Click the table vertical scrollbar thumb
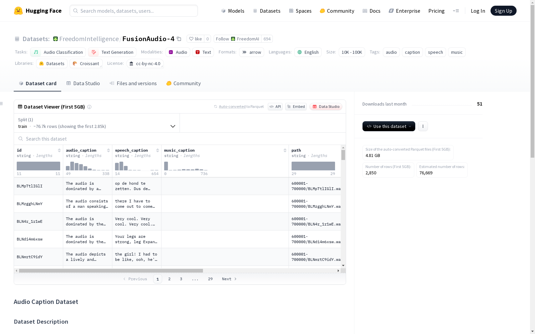Viewport: 535px width, 334px height. point(343,155)
